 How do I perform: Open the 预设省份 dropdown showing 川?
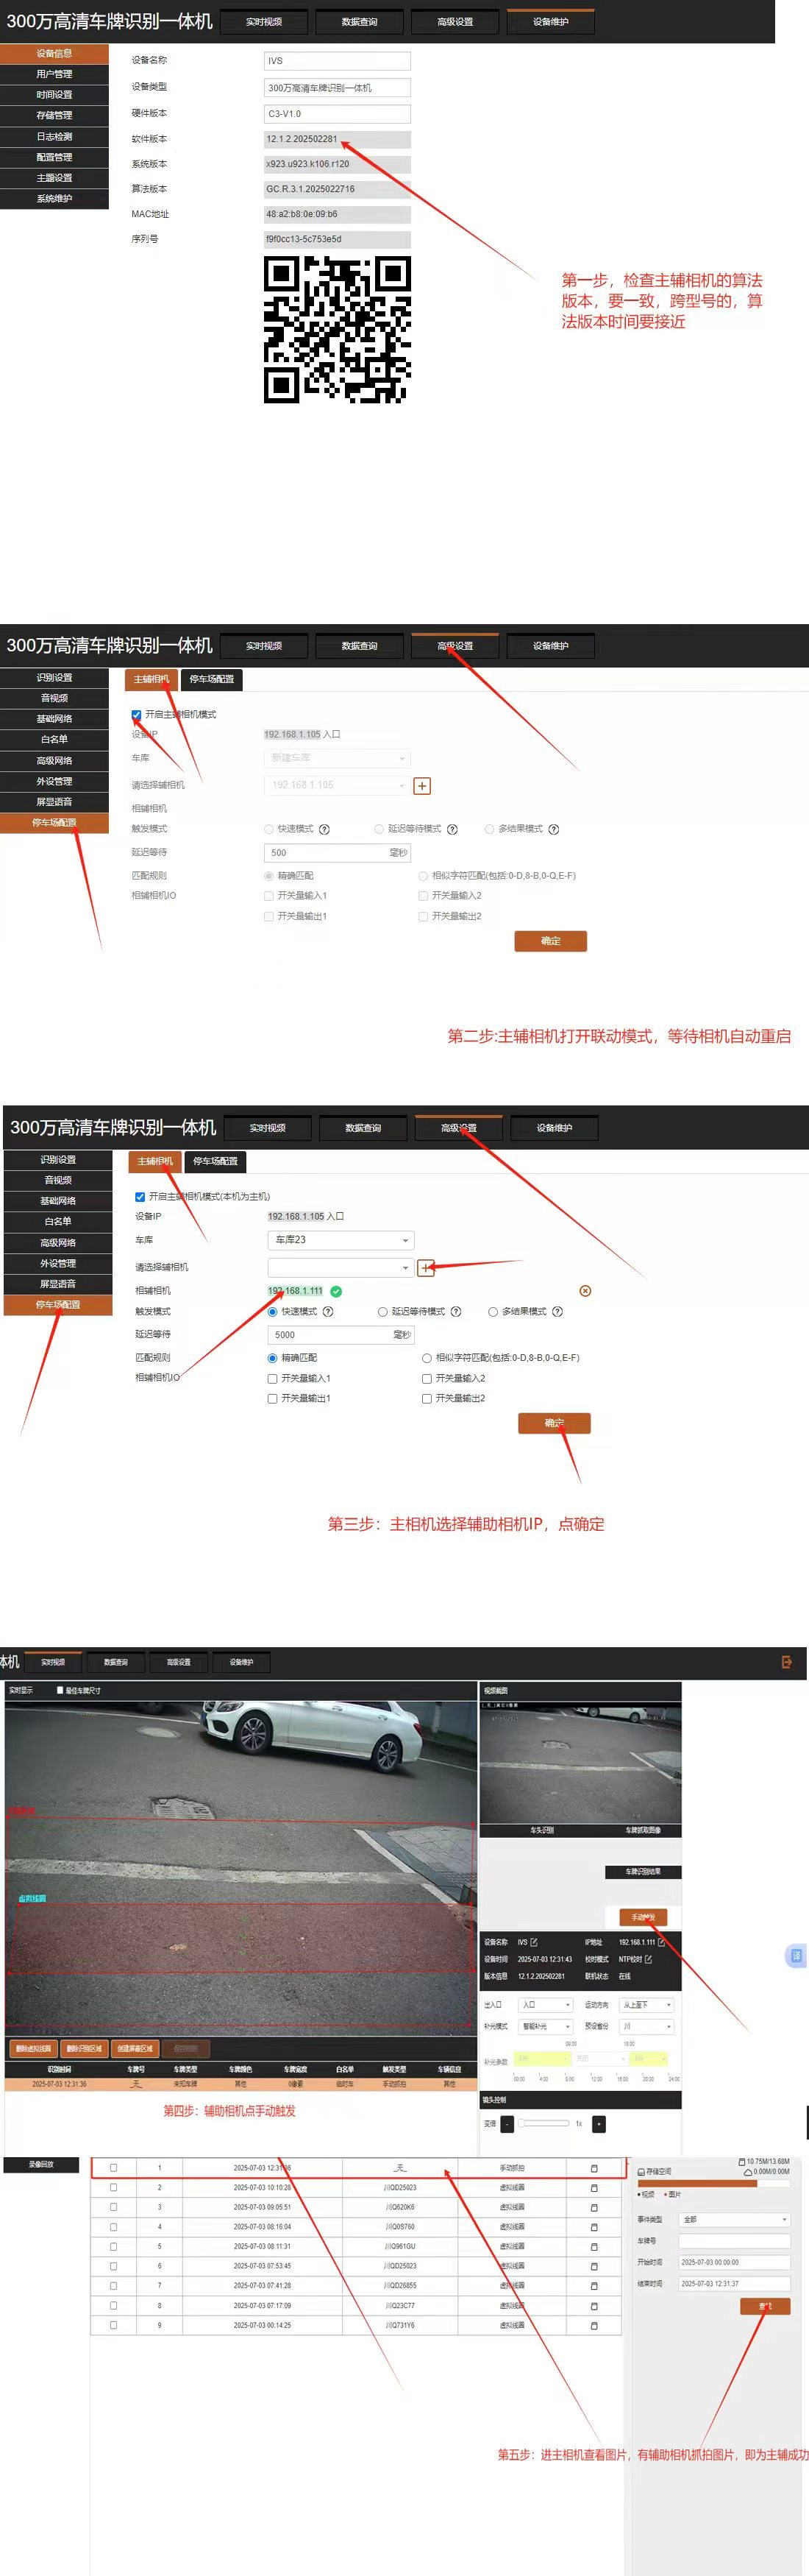click(x=647, y=2026)
